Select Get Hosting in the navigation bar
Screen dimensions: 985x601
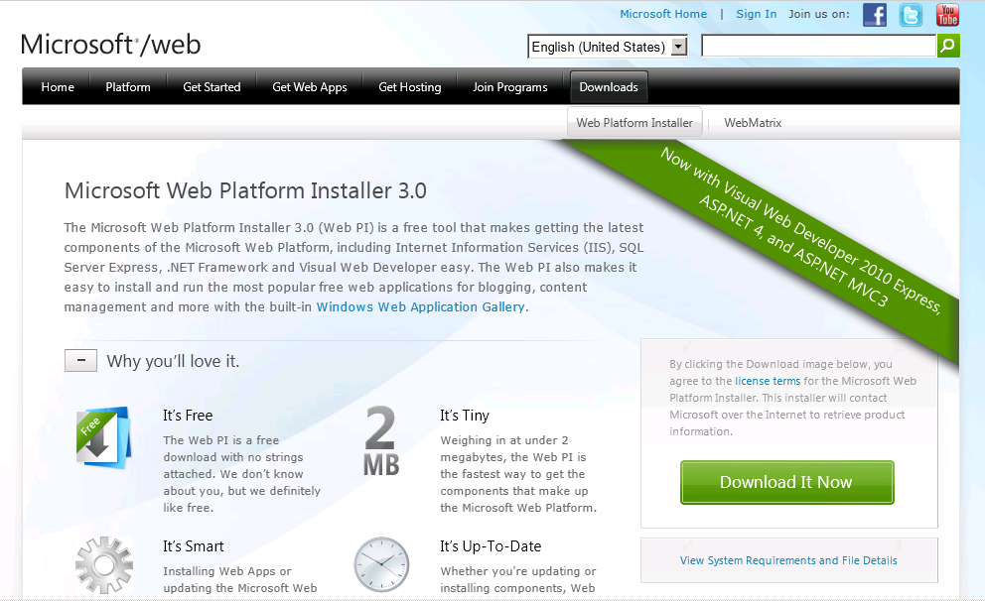pyautogui.click(x=409, y=87)
